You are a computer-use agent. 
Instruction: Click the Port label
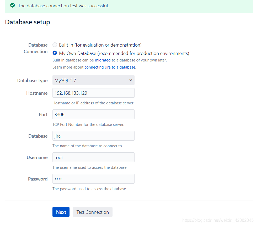pyautogui.click(x=43, y=115)
